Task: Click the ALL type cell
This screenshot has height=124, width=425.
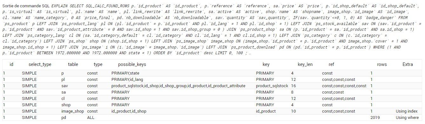Action: tap(91, 118)
